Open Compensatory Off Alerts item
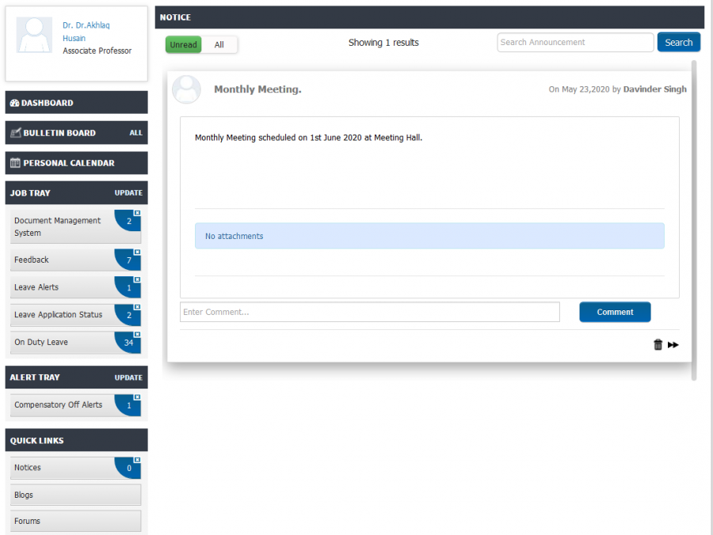 click(x=75, y=404)
